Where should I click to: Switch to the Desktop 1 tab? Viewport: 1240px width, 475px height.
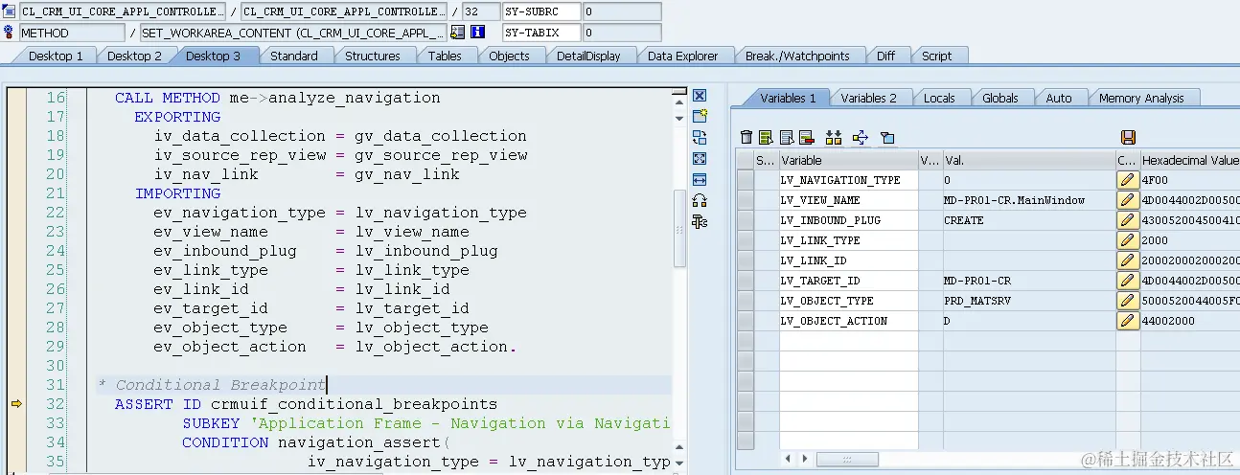coord(56,56)
